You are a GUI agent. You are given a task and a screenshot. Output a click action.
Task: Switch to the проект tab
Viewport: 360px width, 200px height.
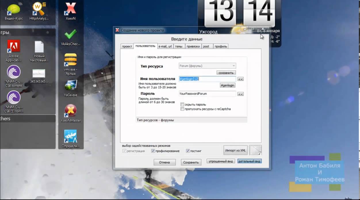coord(127,46)
